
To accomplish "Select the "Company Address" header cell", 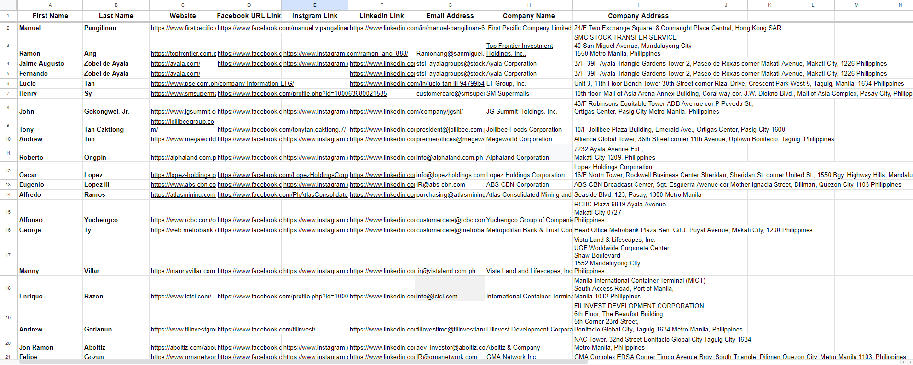I will [x=638, y=16].
